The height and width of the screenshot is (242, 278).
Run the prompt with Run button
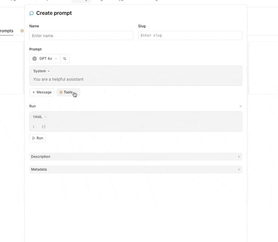click(x=38, y=138)
